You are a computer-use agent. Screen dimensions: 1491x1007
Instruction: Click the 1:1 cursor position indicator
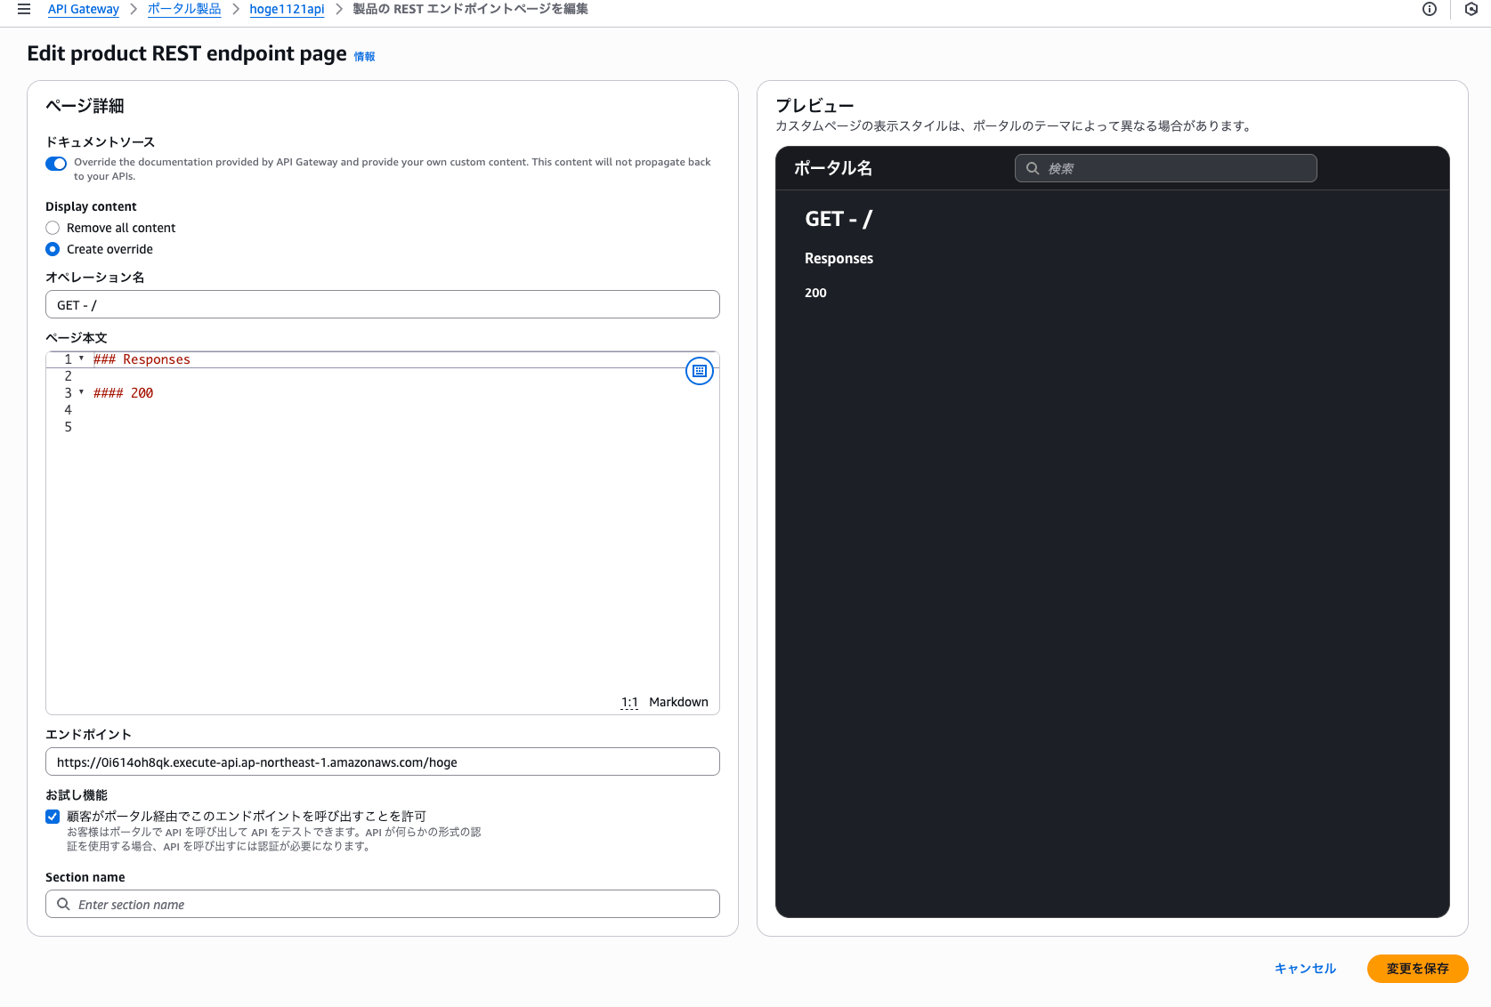[x=629, y=702]
